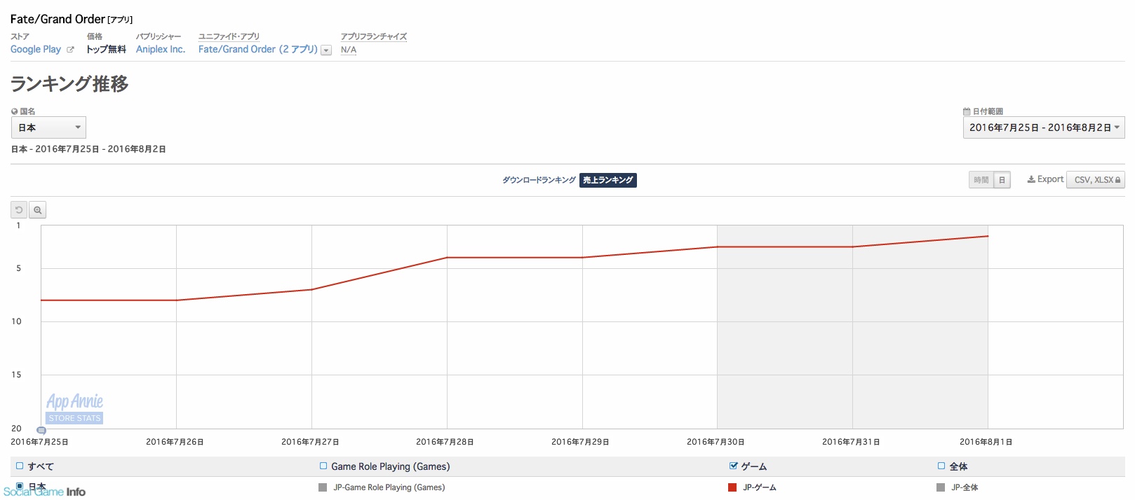Toggle the すべて checkbox
This screenshot has width=1135, height=500.
[20, 466]
